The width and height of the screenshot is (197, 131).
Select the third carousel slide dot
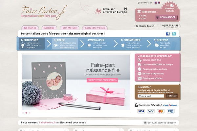[30, 113]
